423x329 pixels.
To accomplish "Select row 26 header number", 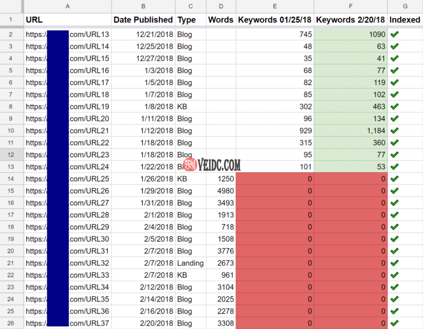I will [11, 323].
